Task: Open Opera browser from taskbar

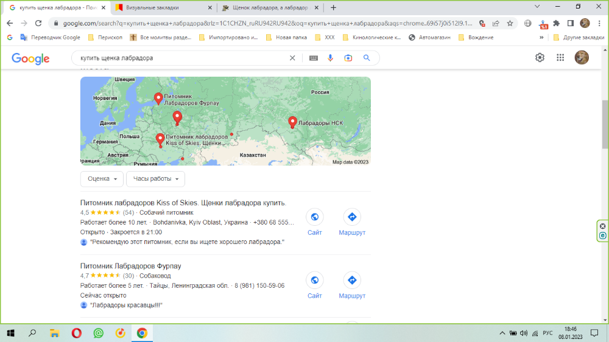Action: [x=77, y=333]
